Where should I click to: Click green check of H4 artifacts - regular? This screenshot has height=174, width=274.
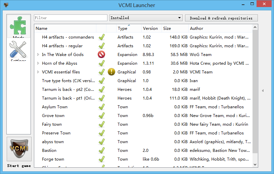101,46
